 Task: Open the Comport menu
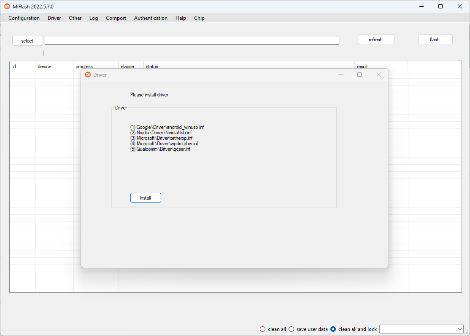coord(116,18)
